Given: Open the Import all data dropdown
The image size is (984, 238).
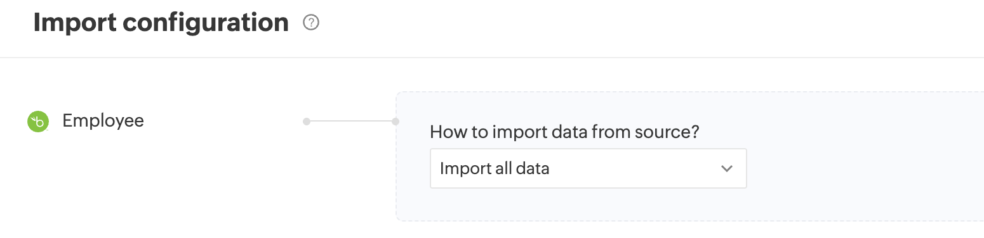Looking at the screenshot, I should click(x=588, y=168).
